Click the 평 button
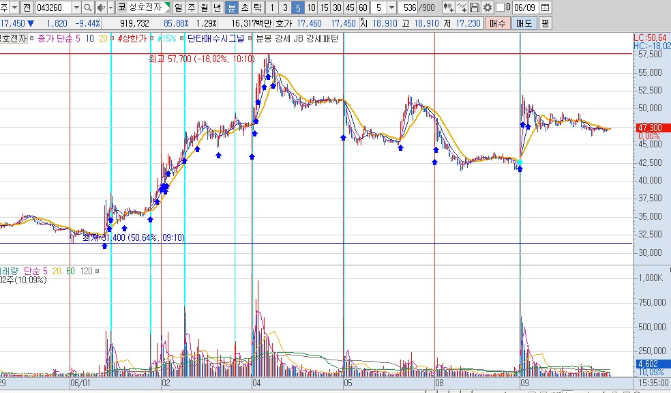This screenshot has height=393, width=671. pos(545,23)
